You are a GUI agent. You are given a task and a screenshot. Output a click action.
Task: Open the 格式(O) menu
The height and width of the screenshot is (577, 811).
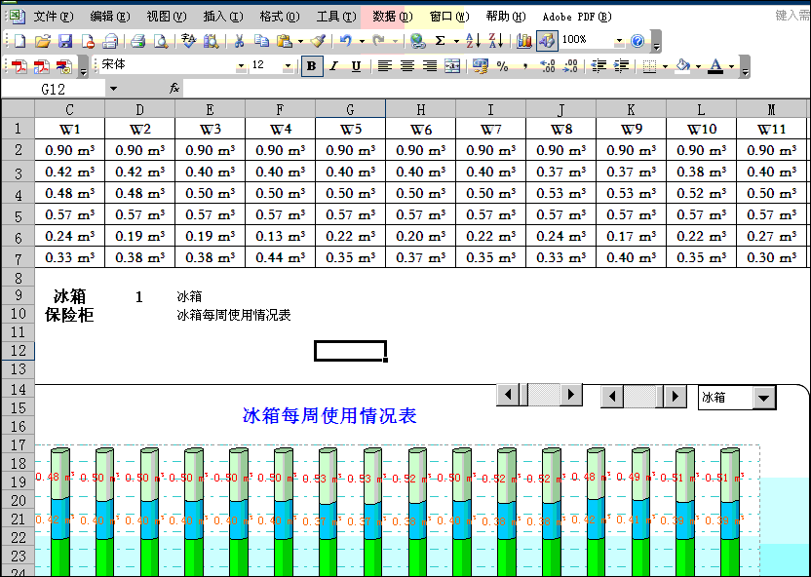(x=279, y=17)
